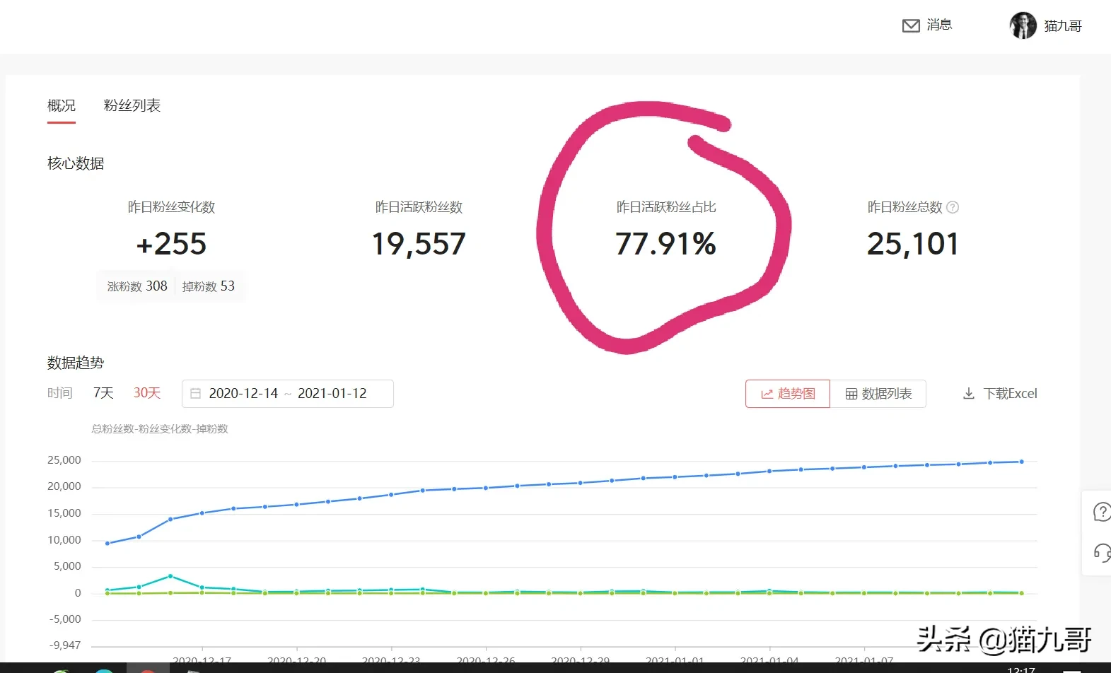Switch to the 趋势图 chart view
1111x673 pixels.
[788, 394]
